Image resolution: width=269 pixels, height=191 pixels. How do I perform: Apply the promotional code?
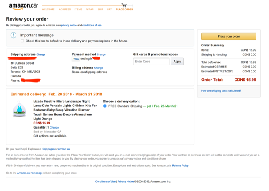pos(177,62)
